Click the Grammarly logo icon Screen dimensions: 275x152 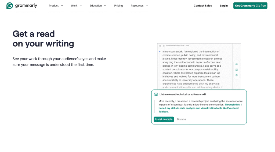pyautogui.click(x=10, y=6)
